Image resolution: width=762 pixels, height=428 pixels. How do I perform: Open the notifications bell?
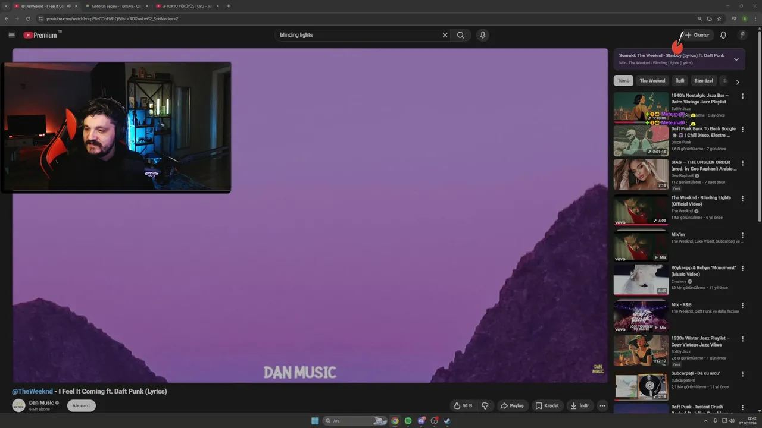[x=723, y=35]
